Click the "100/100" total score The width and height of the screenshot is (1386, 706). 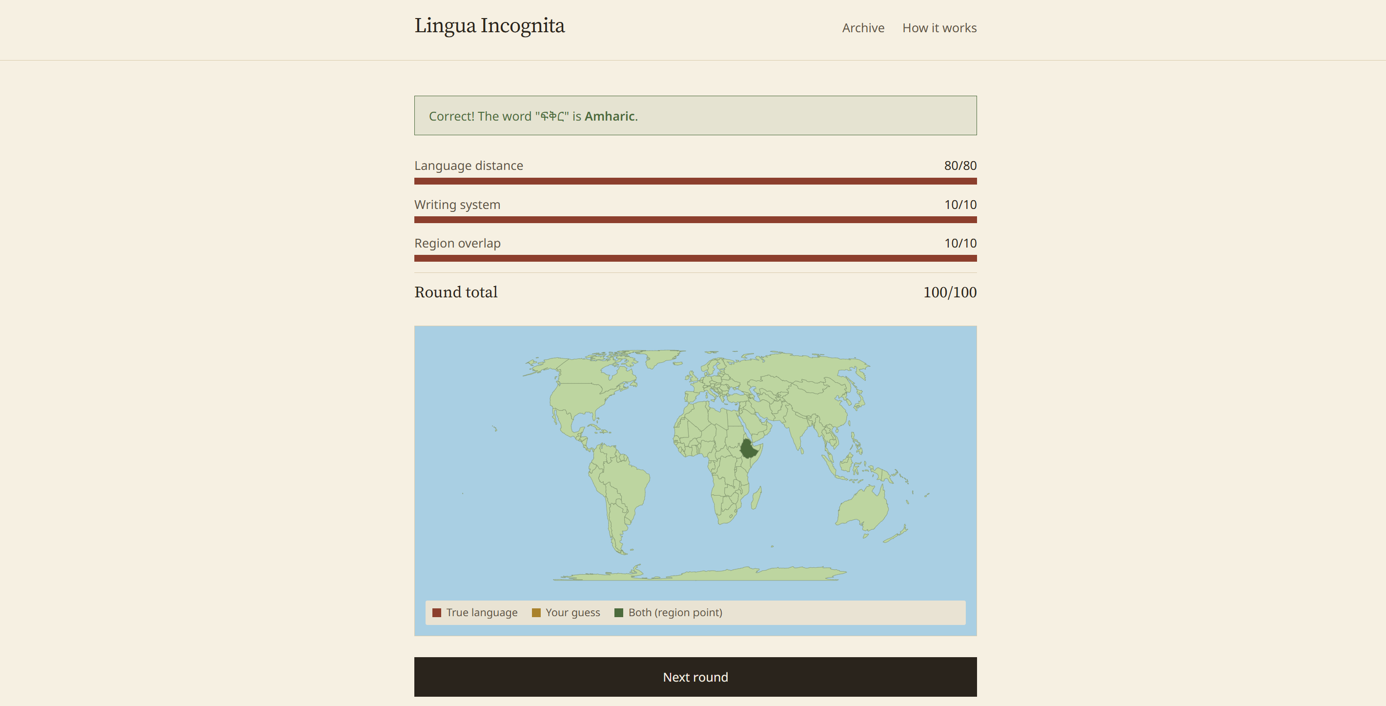tap(950, 292)
